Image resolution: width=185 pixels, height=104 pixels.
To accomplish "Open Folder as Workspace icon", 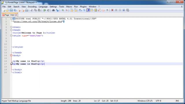I will coord(103,10).
